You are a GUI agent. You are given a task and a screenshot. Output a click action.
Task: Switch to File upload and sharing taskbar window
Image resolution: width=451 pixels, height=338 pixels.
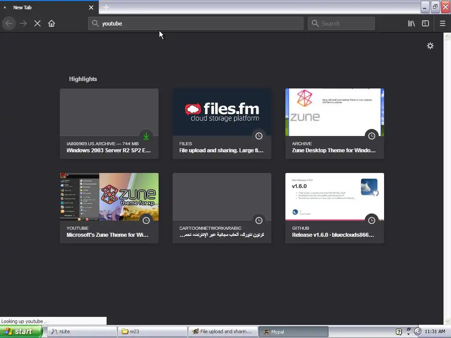click(x=223, y=331)
